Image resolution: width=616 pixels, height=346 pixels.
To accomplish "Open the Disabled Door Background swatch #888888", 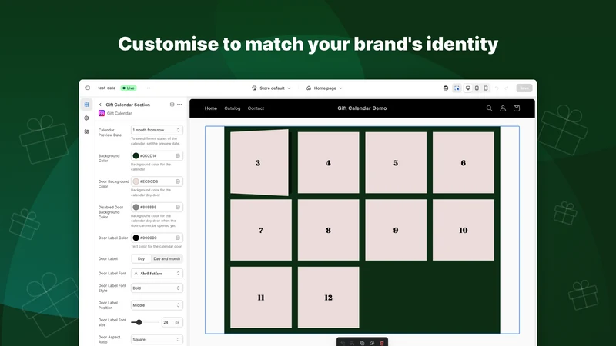I will click(136, 207).
